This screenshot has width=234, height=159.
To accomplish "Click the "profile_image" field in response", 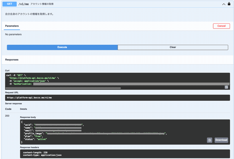I will [x=95, y=134].
